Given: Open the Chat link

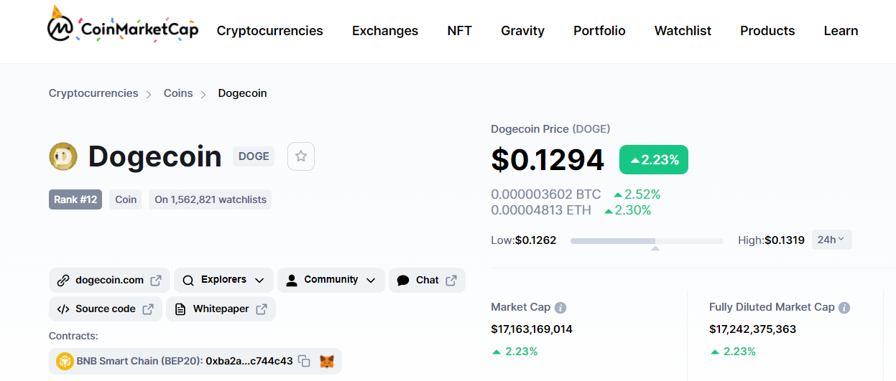Looking at the screenshot, I should pyautogui.click(x=427, y=280).
